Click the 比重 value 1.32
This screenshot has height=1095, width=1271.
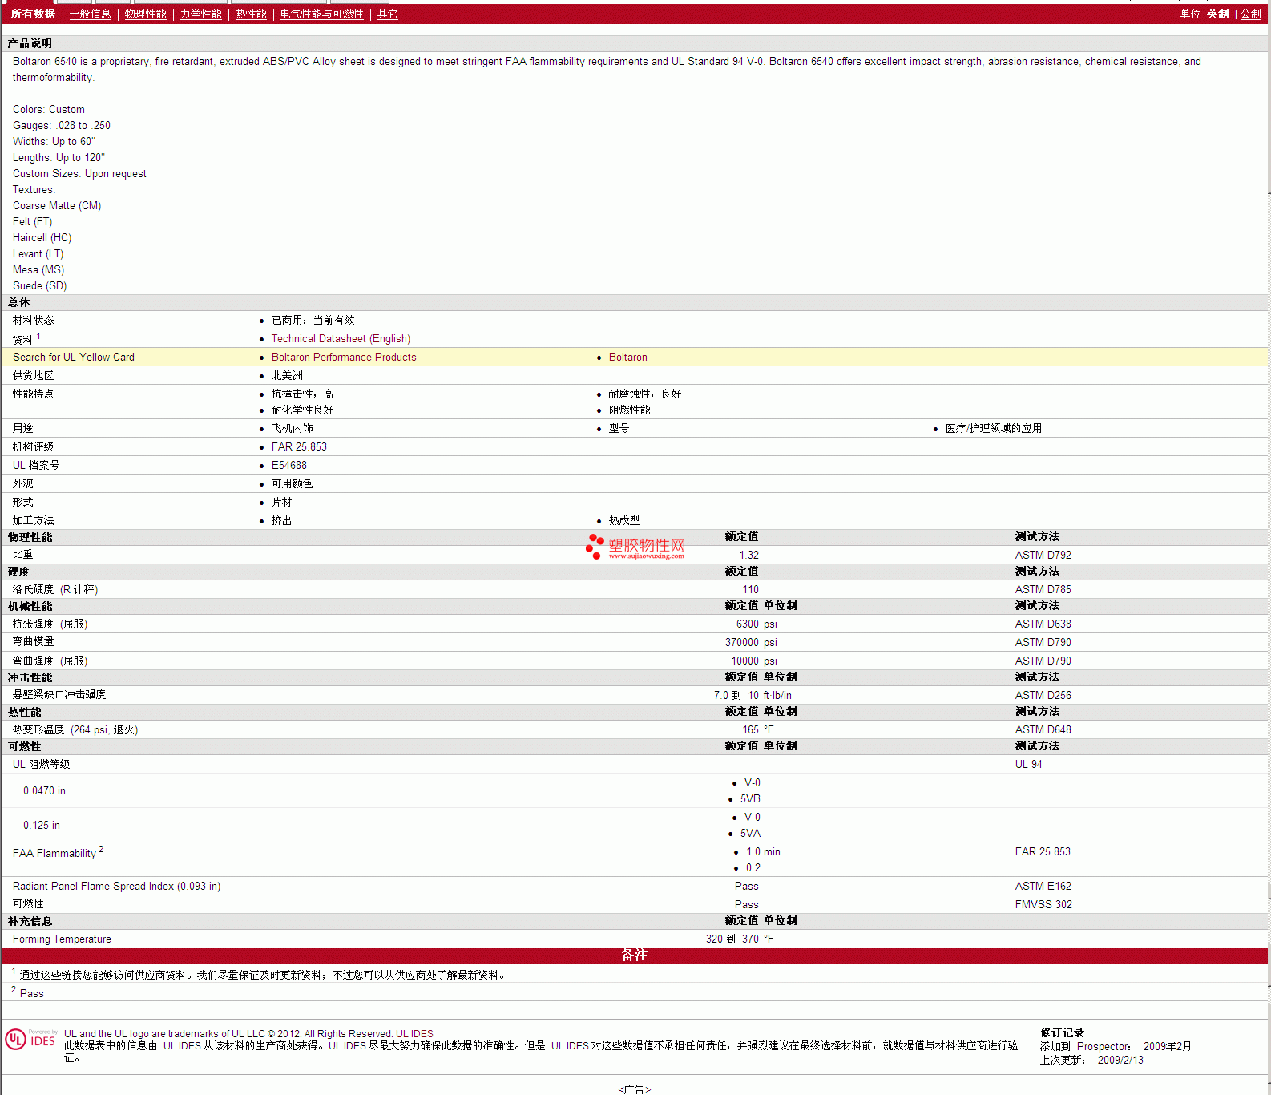click(x=749, y=556)
